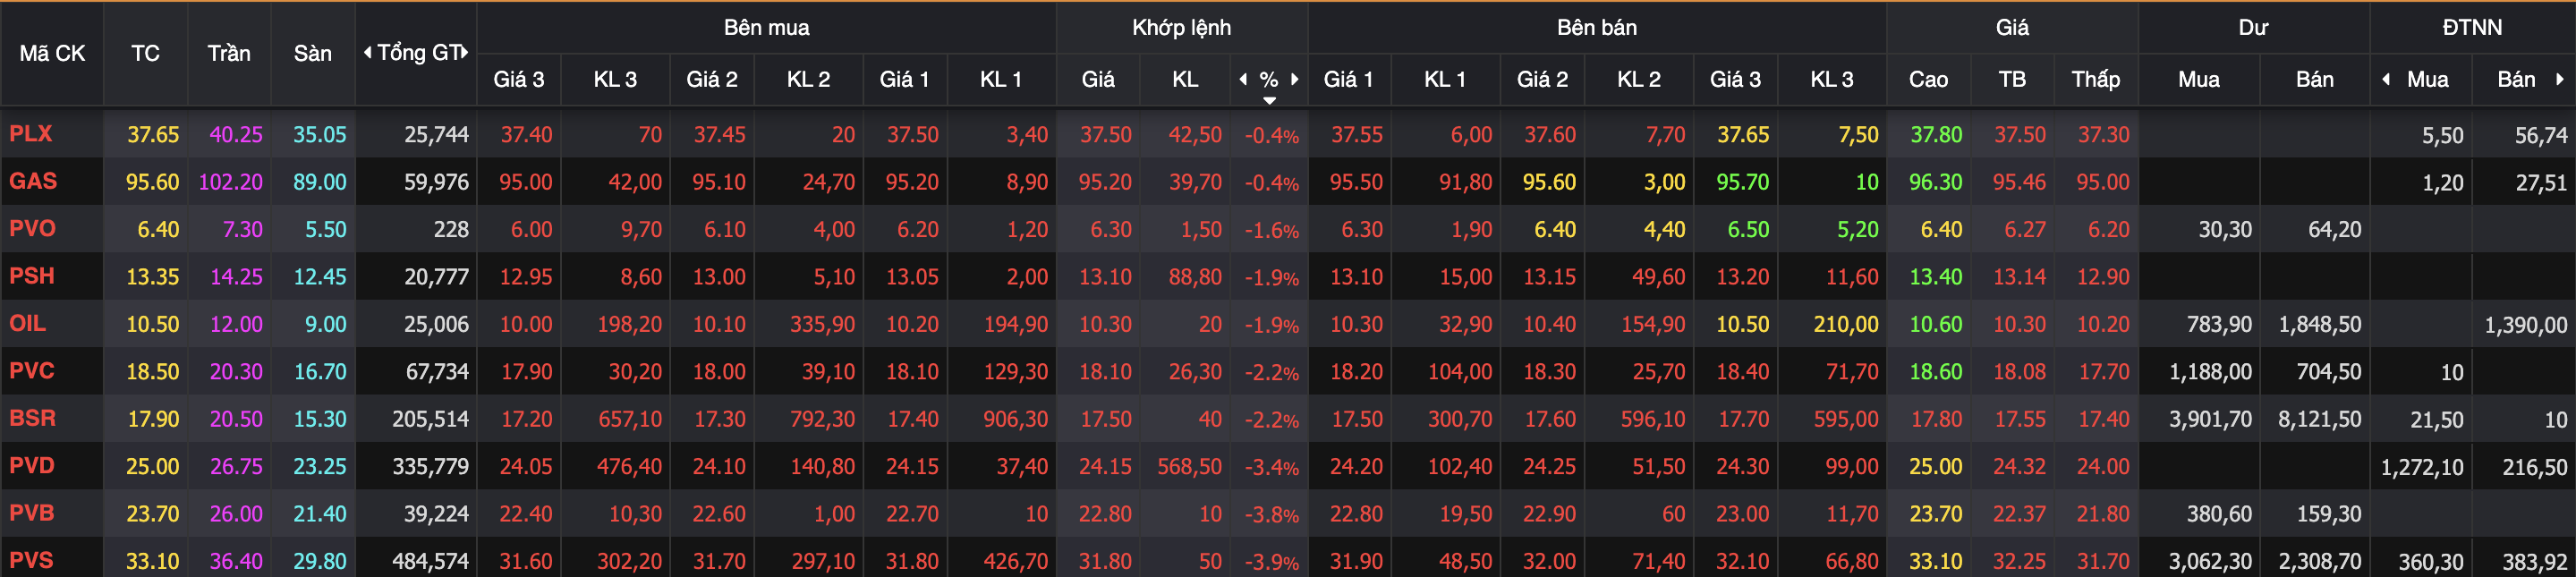Open GAS stock symbol details
2576x577 pixels.
33,181
